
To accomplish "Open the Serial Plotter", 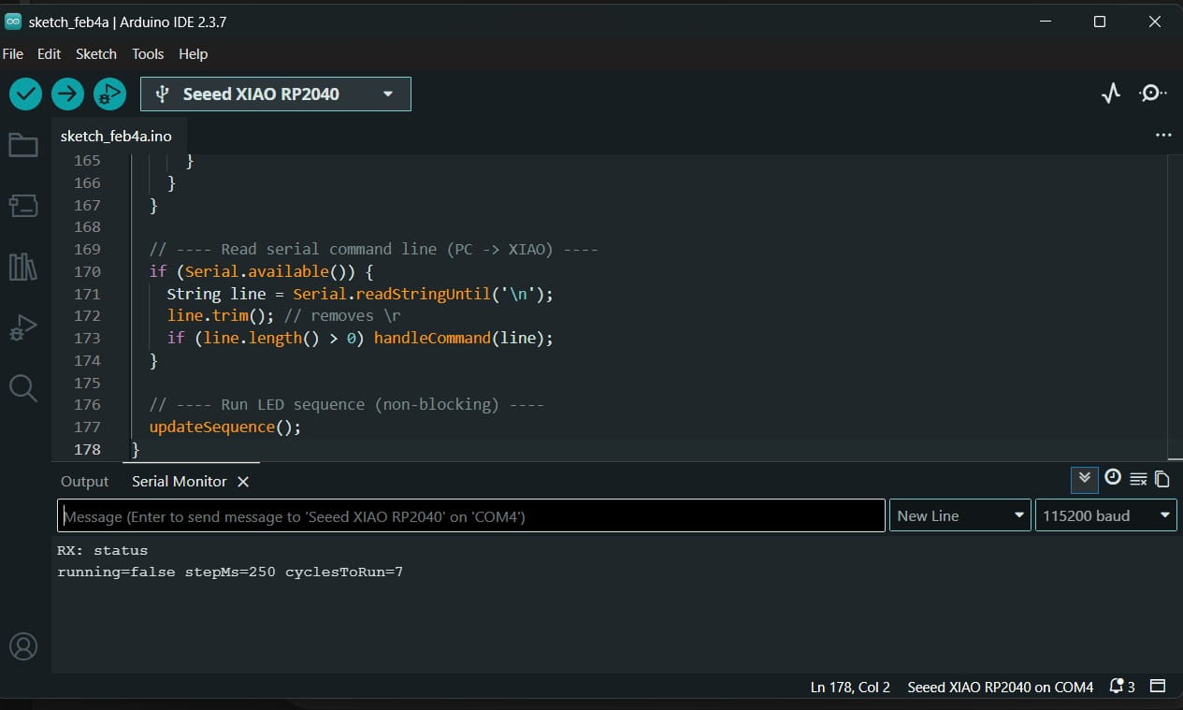I will tap(1111, 94).
